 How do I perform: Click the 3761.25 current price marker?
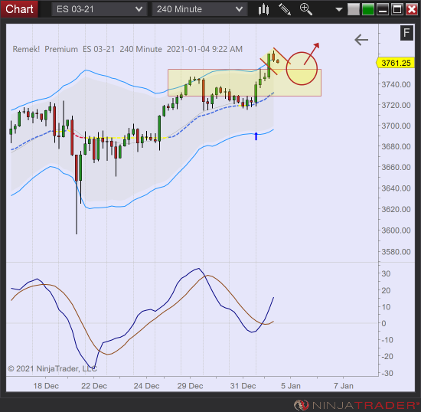tap(395, 63)
